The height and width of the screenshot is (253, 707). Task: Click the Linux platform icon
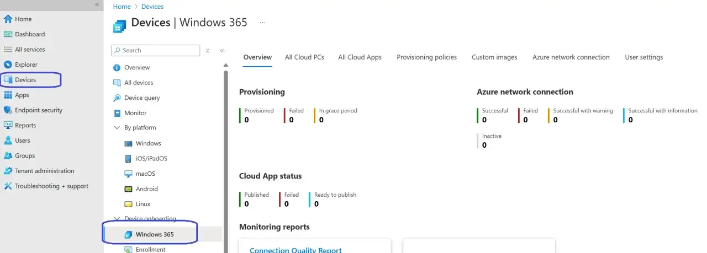[128, 204]
